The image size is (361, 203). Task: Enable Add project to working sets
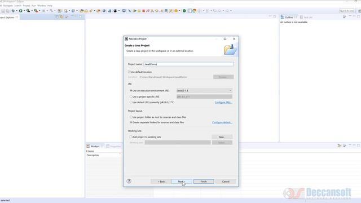pos(130,137)
